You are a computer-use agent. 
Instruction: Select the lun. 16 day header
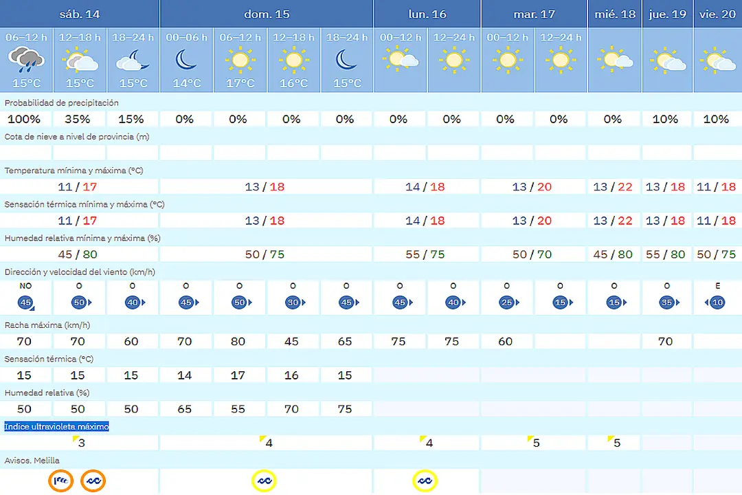pos(427,14)
